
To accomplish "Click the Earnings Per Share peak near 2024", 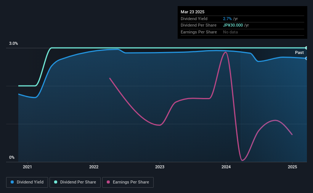I will point(226,52).
